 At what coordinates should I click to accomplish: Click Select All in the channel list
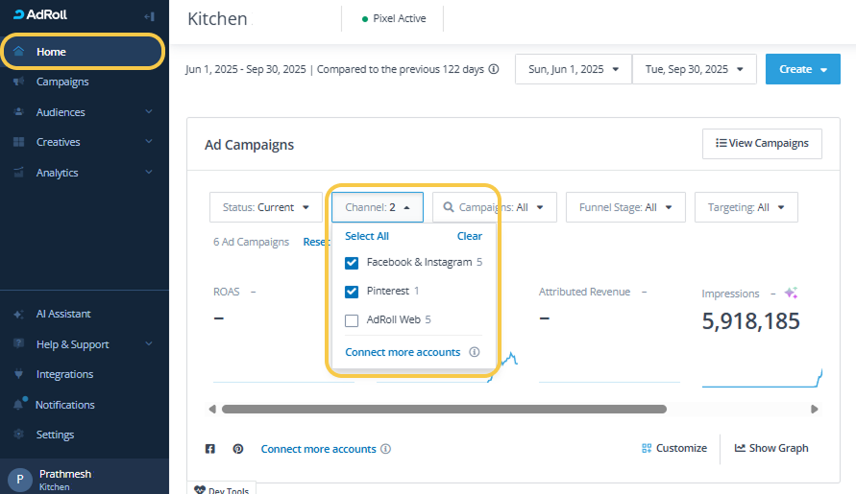(x=367, y=236)
